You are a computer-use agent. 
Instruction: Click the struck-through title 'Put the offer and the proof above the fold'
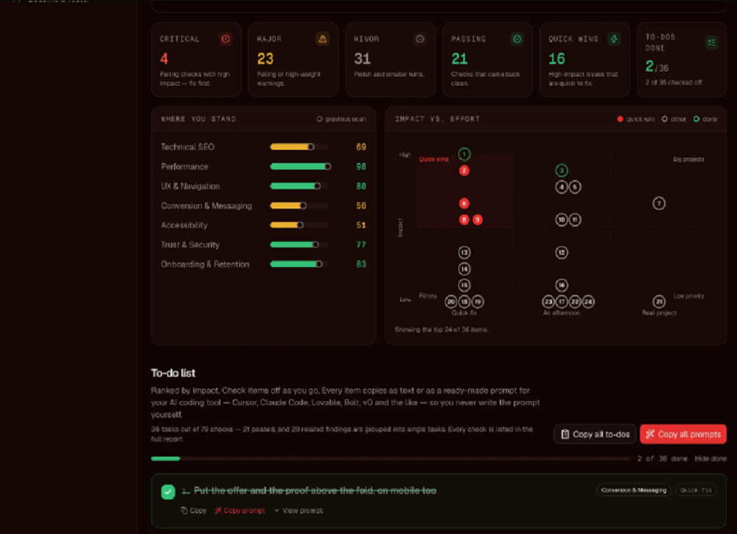(x=315, y=490)
